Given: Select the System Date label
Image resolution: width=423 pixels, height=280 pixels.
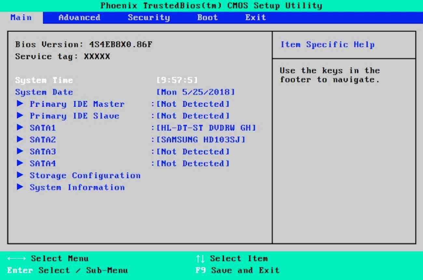Looking at the screenshot, I should pos(44,92).
